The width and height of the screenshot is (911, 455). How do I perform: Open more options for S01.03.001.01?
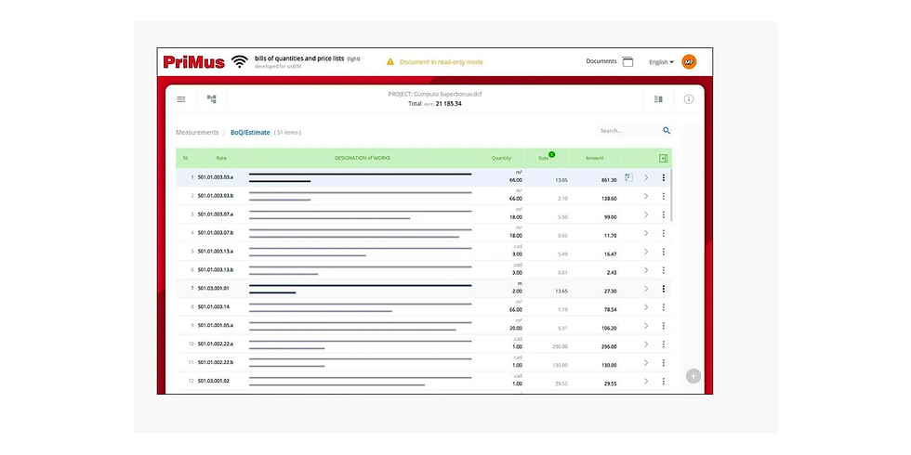pos(663,289)
